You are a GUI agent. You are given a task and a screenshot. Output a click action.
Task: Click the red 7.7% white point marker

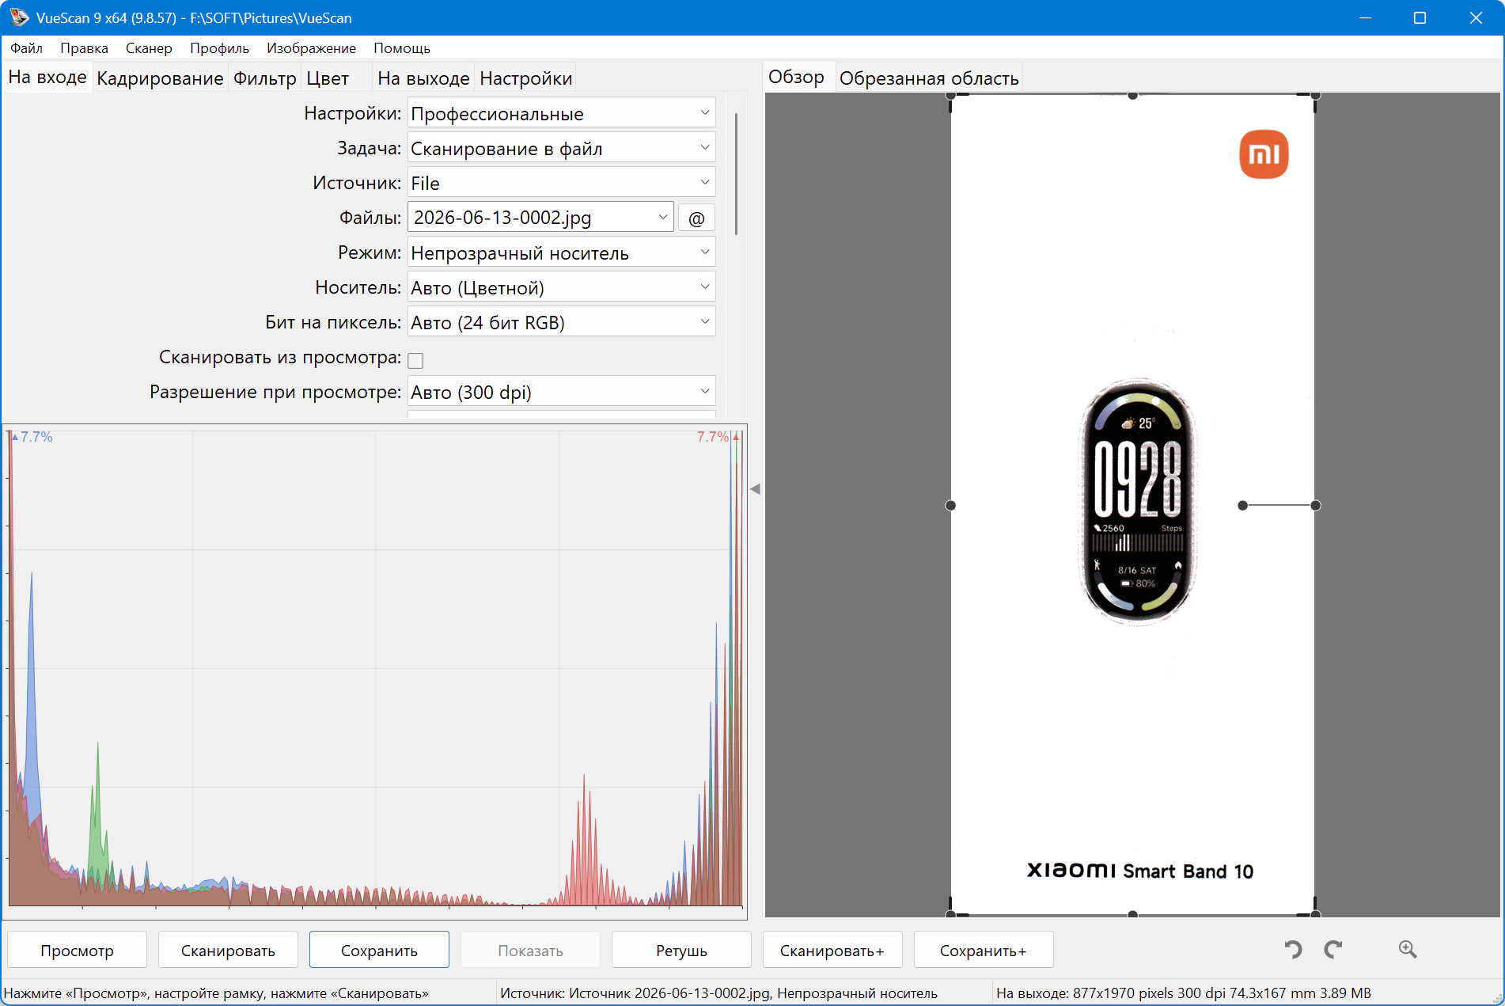coord(718,437)
